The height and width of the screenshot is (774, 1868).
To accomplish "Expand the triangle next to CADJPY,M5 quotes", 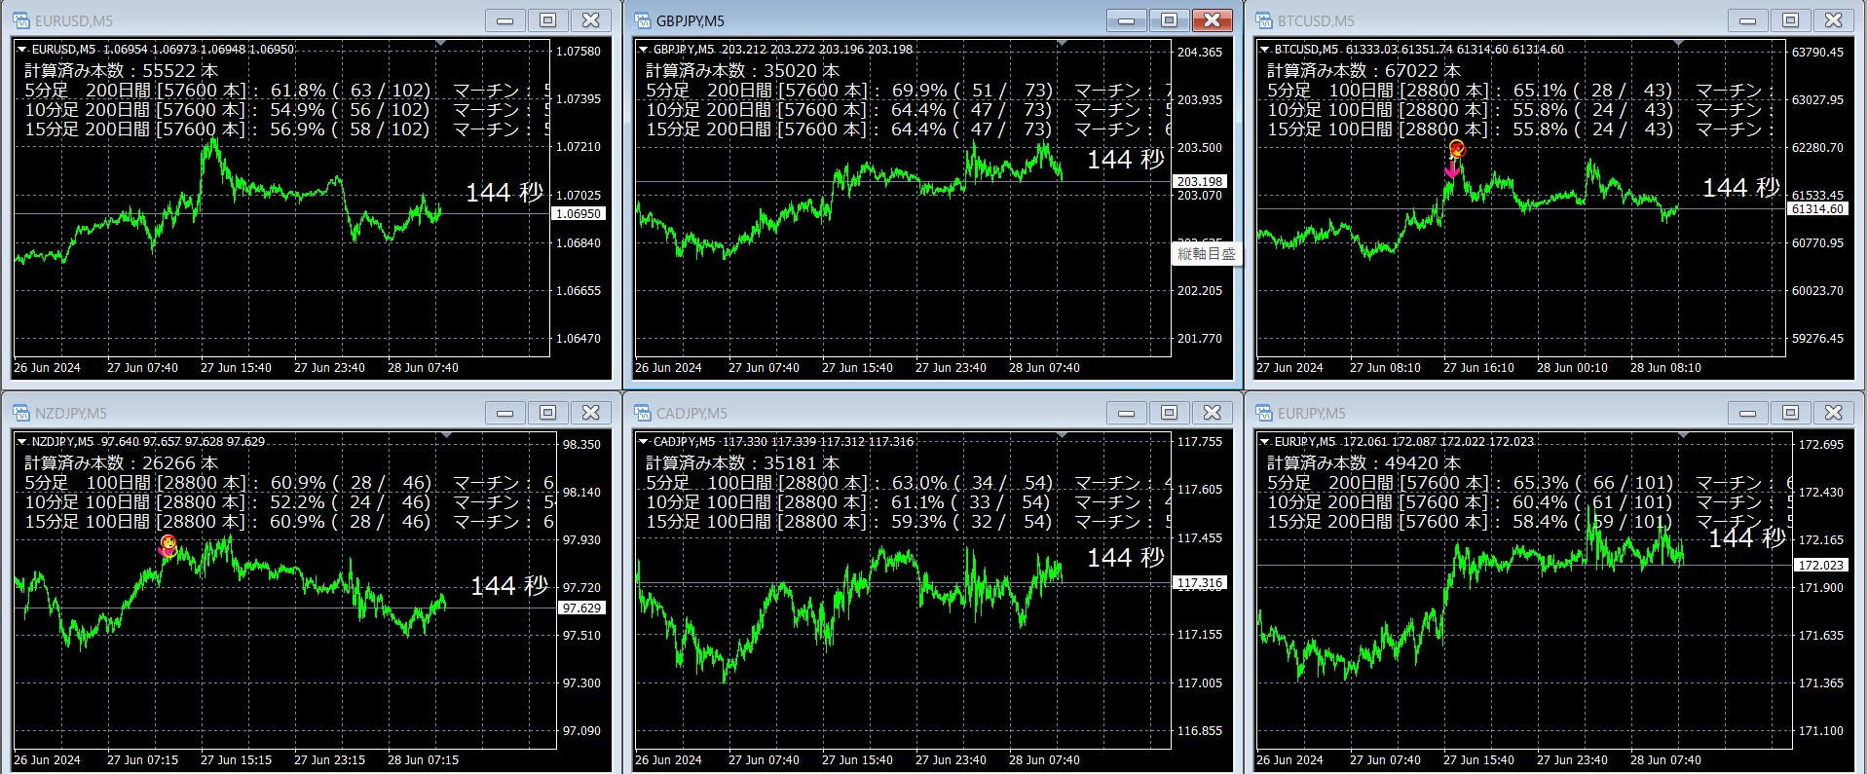I will coord(643,441).
